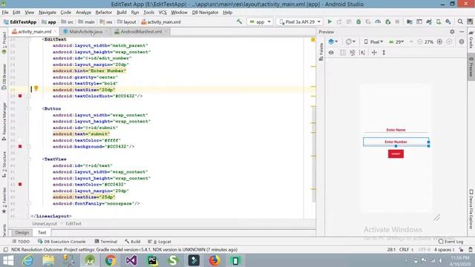Click the warning indicator square atop editor scrollbar

(x=313, y=39)
